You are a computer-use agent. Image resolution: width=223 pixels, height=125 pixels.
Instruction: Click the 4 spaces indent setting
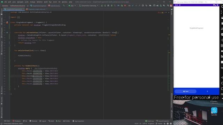coord(151,124)
